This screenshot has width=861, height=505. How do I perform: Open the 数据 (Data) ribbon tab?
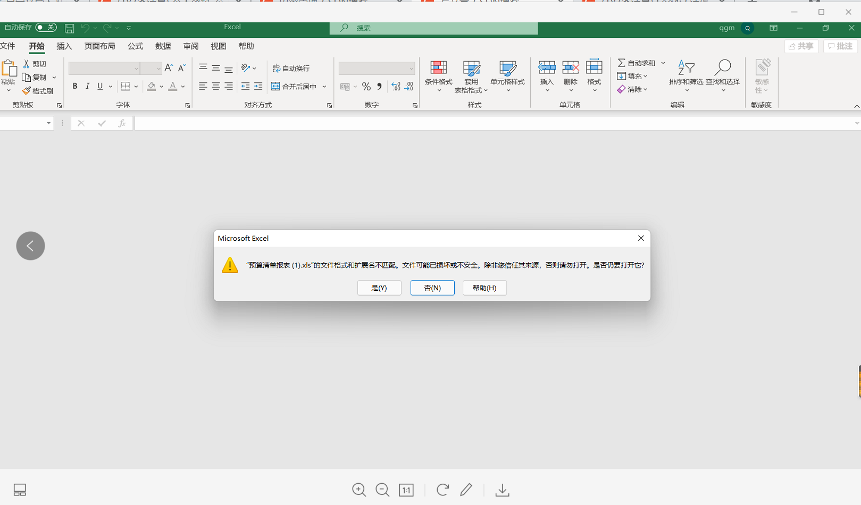tap(163, 46)
